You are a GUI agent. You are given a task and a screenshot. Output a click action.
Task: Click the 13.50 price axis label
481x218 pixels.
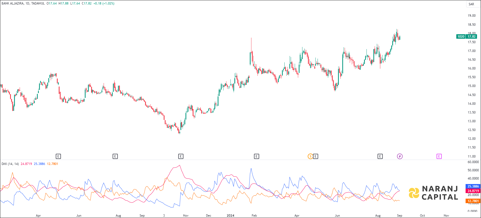pyautogui.click(x=472, y=112)
